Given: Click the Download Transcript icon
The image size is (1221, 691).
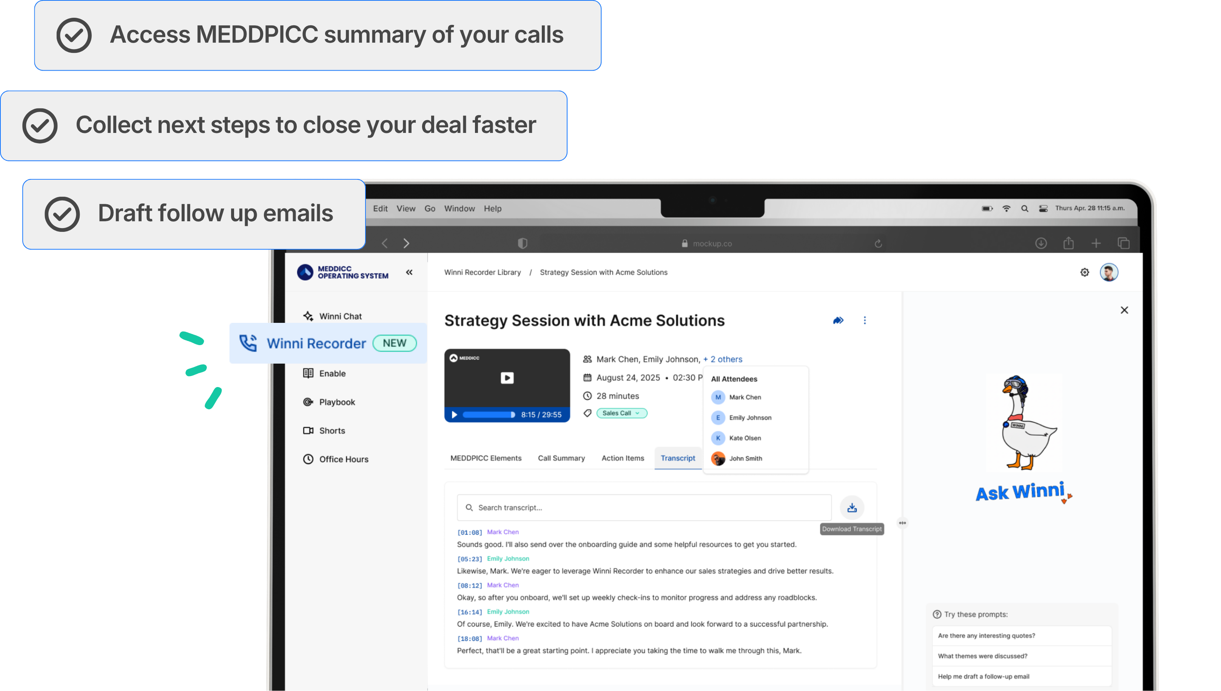Looking at the screenshot, I should tap(852, 507).
